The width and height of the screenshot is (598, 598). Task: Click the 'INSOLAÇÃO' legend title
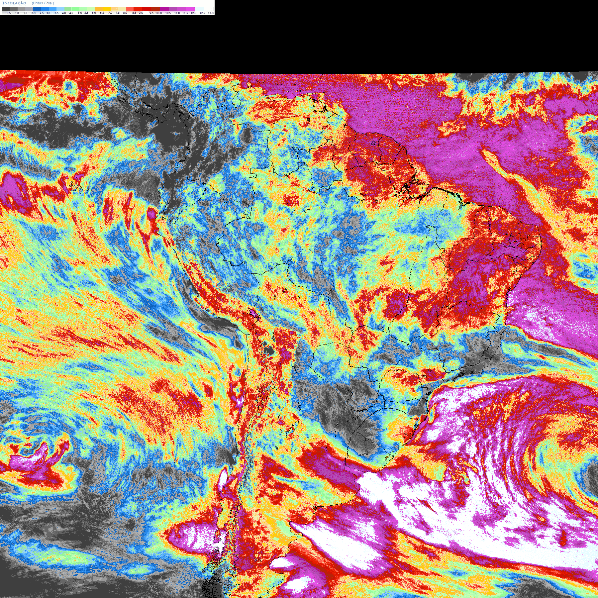pyautogui.click(x=15, y=3)
